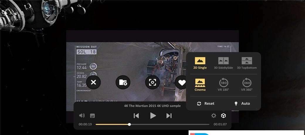Toggle the 3D cube view mode icon

coord(223,116)
